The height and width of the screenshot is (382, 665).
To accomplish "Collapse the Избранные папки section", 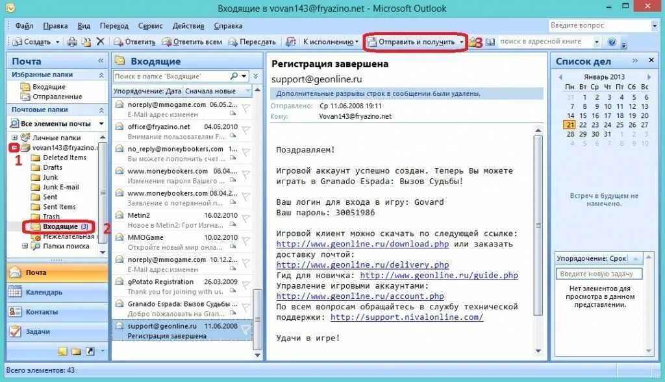I will pyautogui.click(x=101, y=75).
